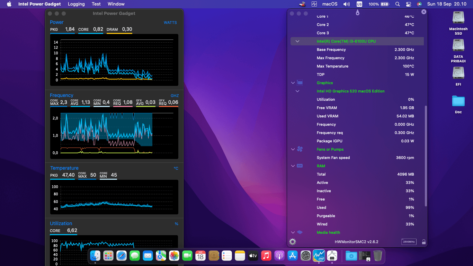This screenshot has width=473, height=266.
Task: Open Podcasts from the Dock
Action: click(279, 256)
